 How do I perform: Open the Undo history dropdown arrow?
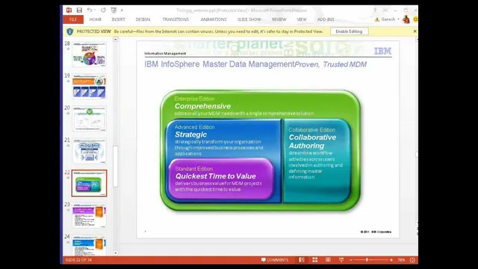[x=95, y=10]
